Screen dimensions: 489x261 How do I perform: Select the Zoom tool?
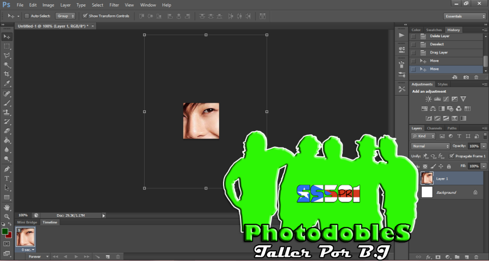pos(7,216)
